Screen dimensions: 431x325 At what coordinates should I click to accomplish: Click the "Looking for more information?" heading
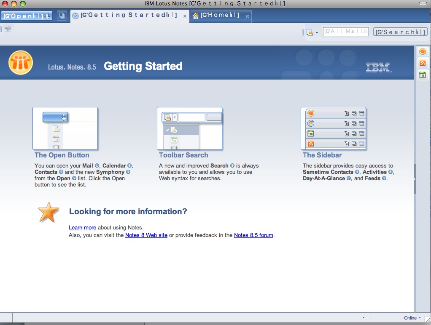pyautogui.click(x=128, y=211)
